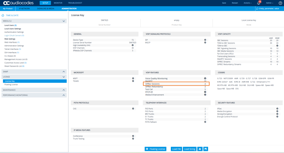Open the Actions dropdown menu
The height and width of the screenshot is (153, 284).
click(247, 3)
